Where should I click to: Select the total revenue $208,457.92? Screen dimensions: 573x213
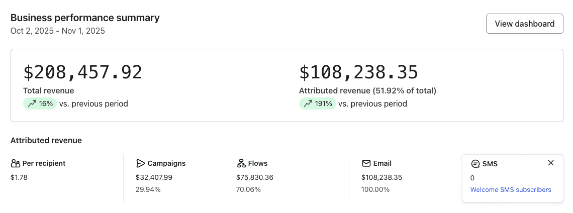pyautogui.click(x=82, y=72)
